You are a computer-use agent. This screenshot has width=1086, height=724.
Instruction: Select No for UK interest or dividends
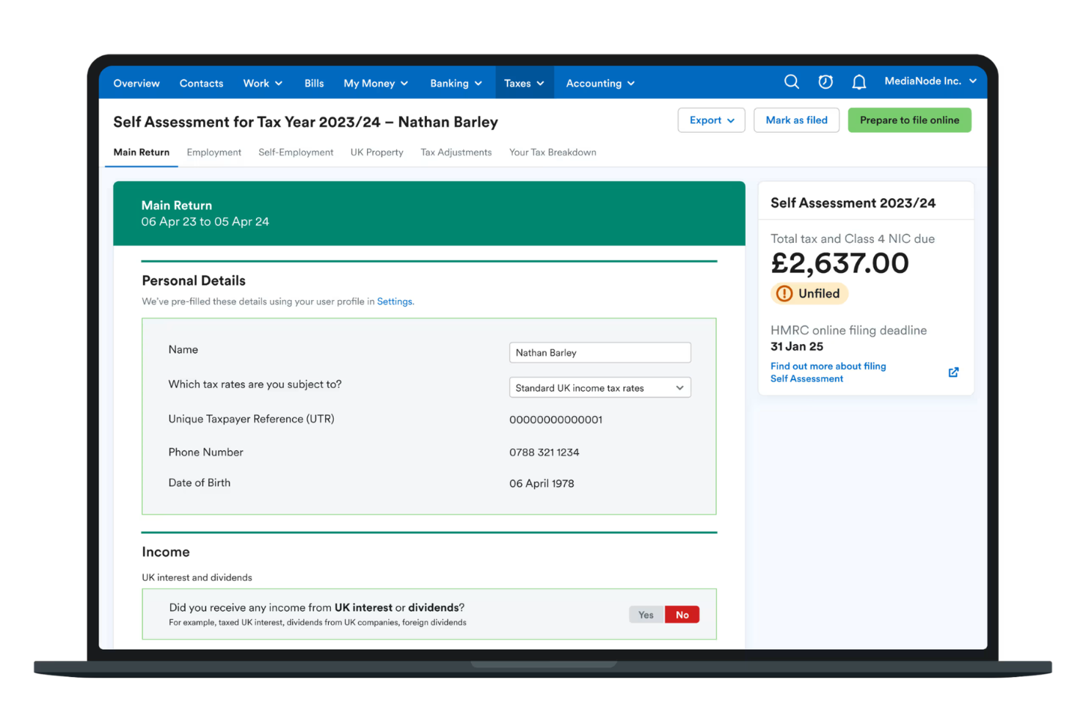click(x=682, y=615)
